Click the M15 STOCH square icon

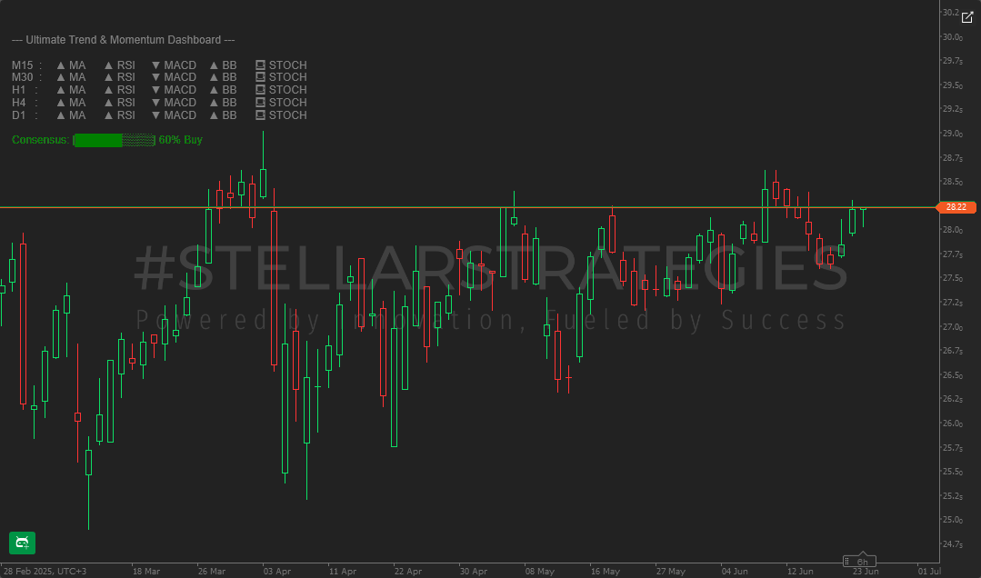point(262,65)
